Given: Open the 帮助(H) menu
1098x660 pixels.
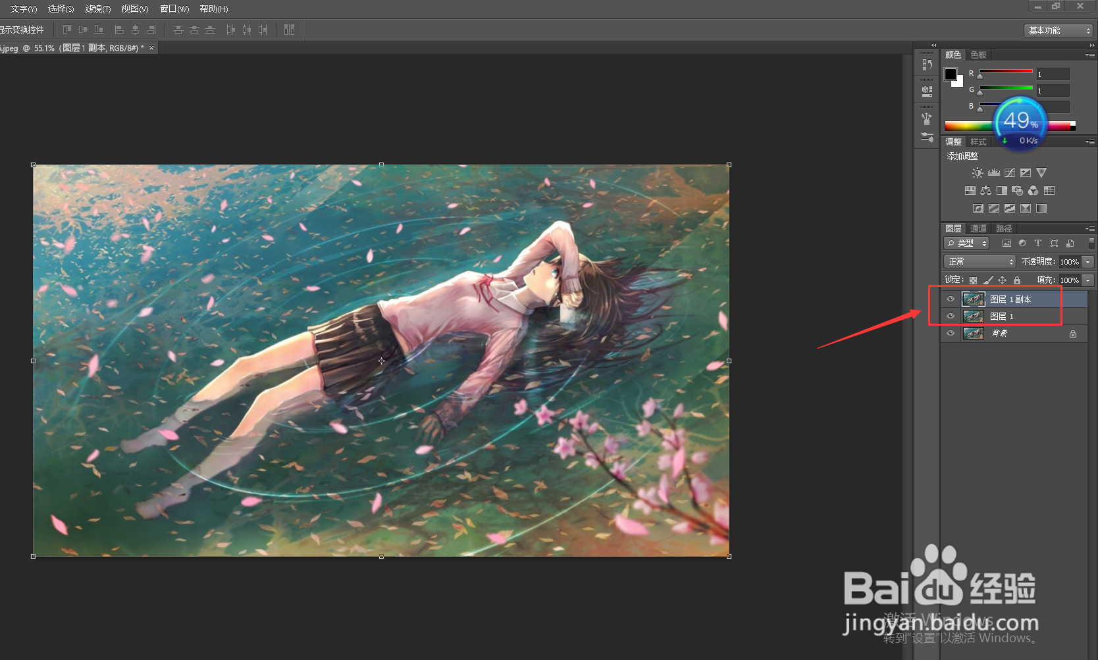Looking at the screenshot, I should 214,9.
